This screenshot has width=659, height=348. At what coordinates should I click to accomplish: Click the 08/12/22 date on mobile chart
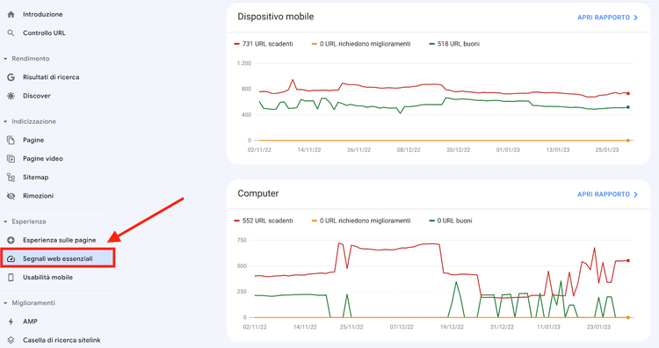tap(409, 149)
